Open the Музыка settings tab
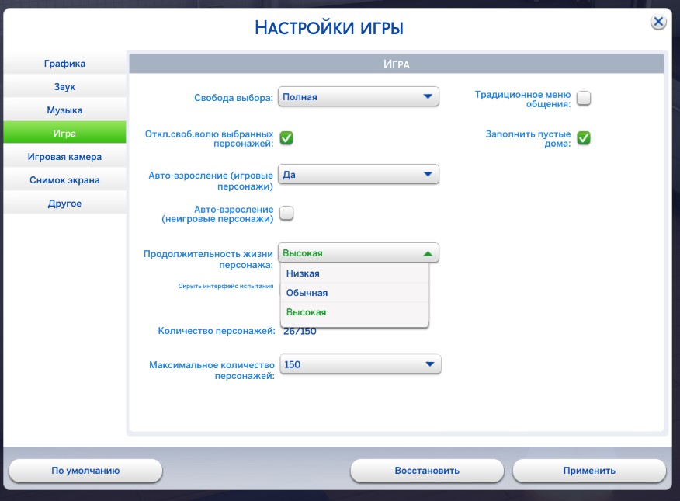Image resolution: width=680 pixels, height=501 pixels. pos(64,110)
